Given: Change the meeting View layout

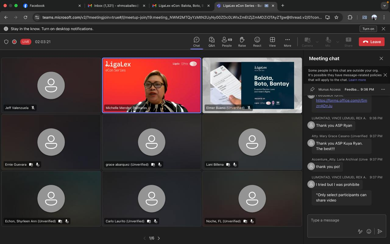Looking at the screenshot, I should click(x=272, y=42).
